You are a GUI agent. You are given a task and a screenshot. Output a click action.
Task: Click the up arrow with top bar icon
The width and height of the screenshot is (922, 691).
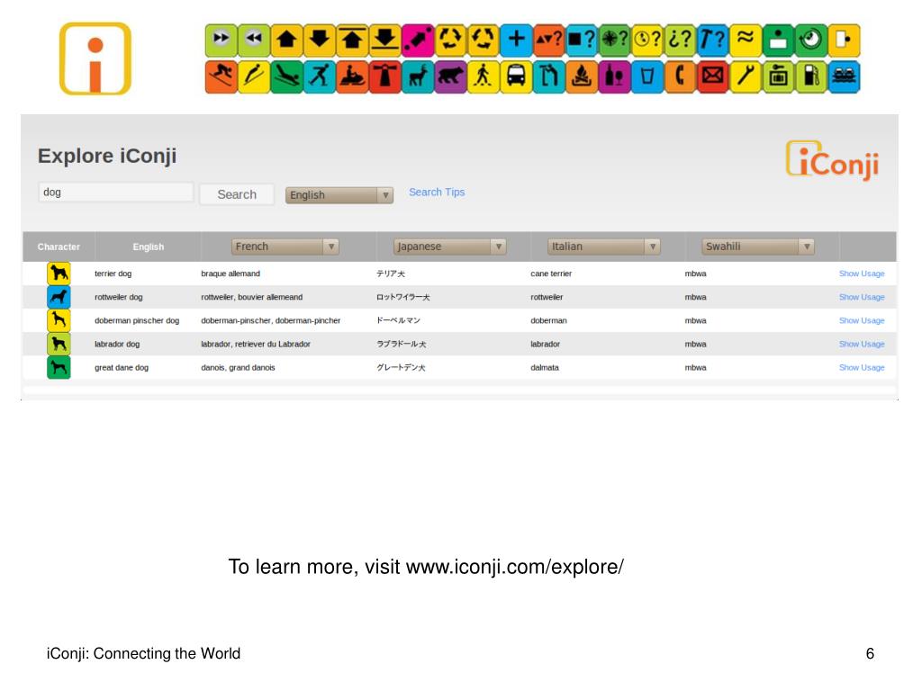[x=352, y=40]
